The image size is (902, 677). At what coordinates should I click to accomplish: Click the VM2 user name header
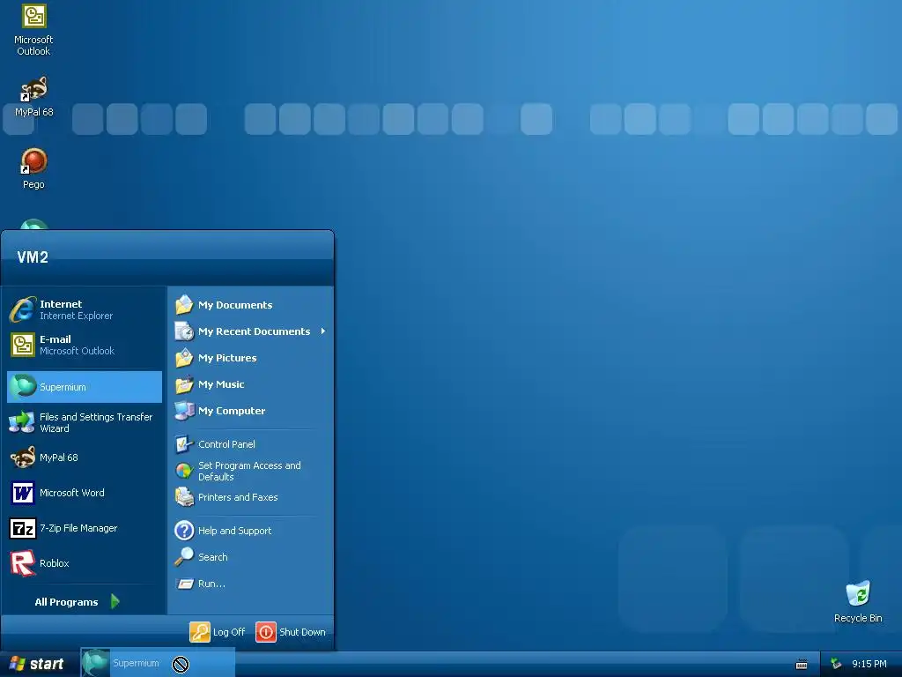click(x=33, y=257)
